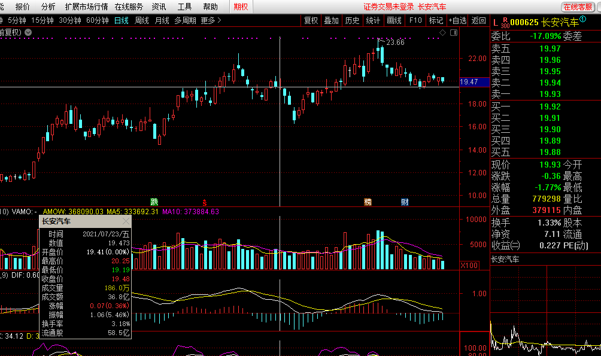The image size is (601, 356).
Task: Activate the 画线 drawing tool
Action: point(394,21)
